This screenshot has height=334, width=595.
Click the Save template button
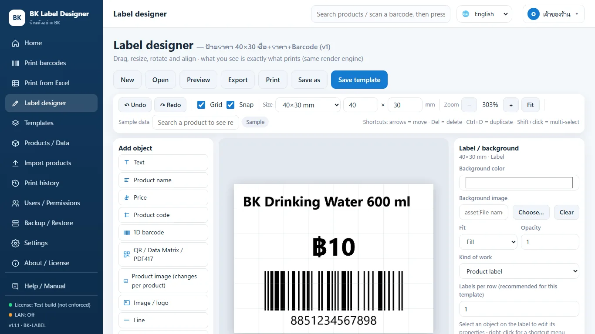pyautogui.click(x=359, y=80)
